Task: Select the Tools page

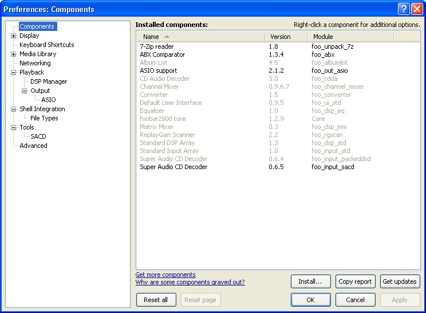Action: 27,127
